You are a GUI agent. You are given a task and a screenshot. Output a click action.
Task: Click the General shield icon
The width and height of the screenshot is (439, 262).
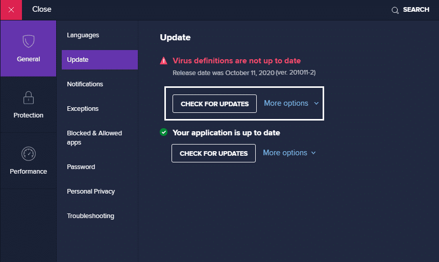(29, 41)
